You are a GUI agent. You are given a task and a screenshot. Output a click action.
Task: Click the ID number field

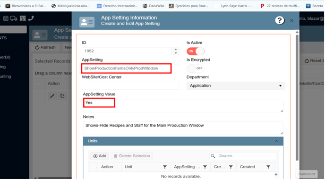[127, 51]
